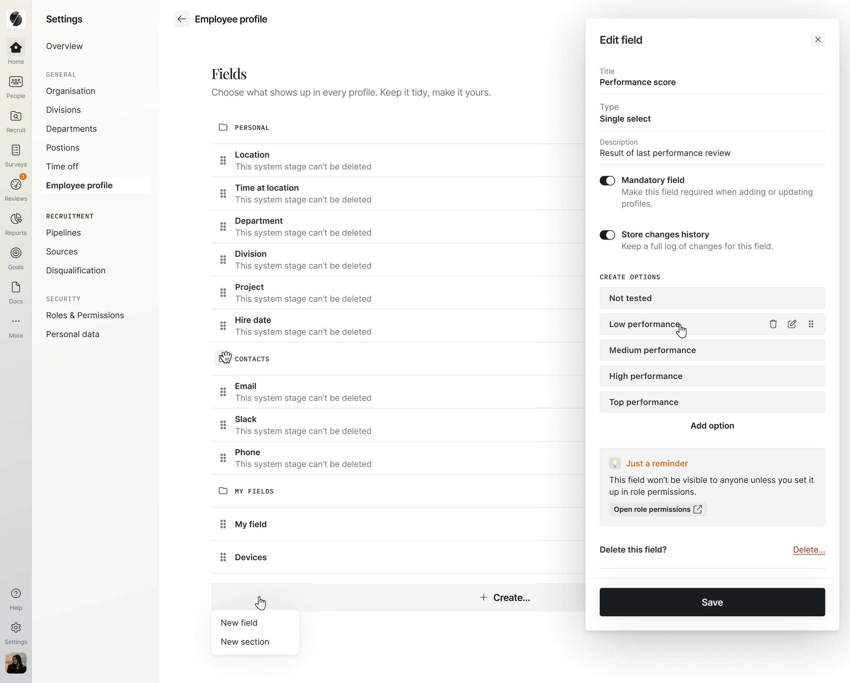Open the Type Single select dropdown
The width and height of the screenshot is (850, 683).
click(712, 113)
